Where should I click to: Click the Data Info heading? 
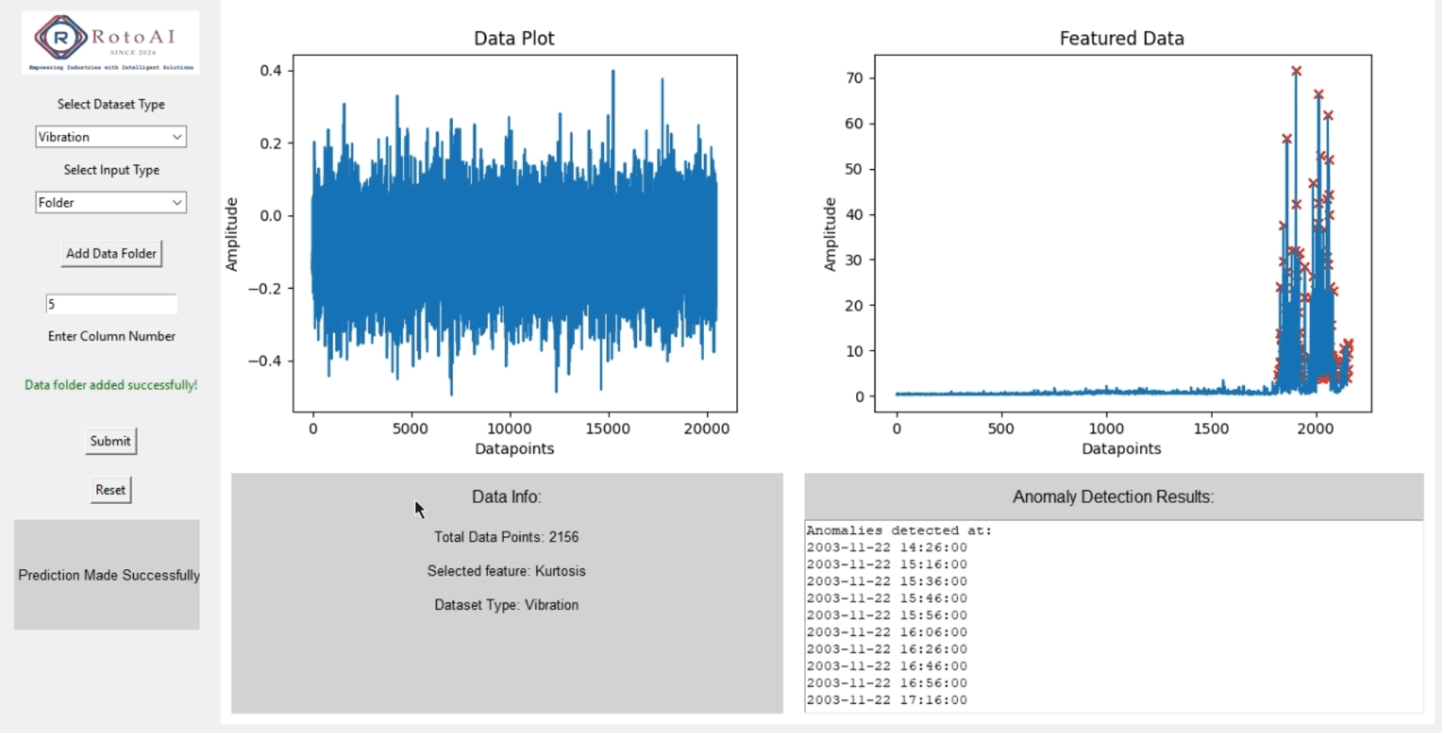pos(506,497)
